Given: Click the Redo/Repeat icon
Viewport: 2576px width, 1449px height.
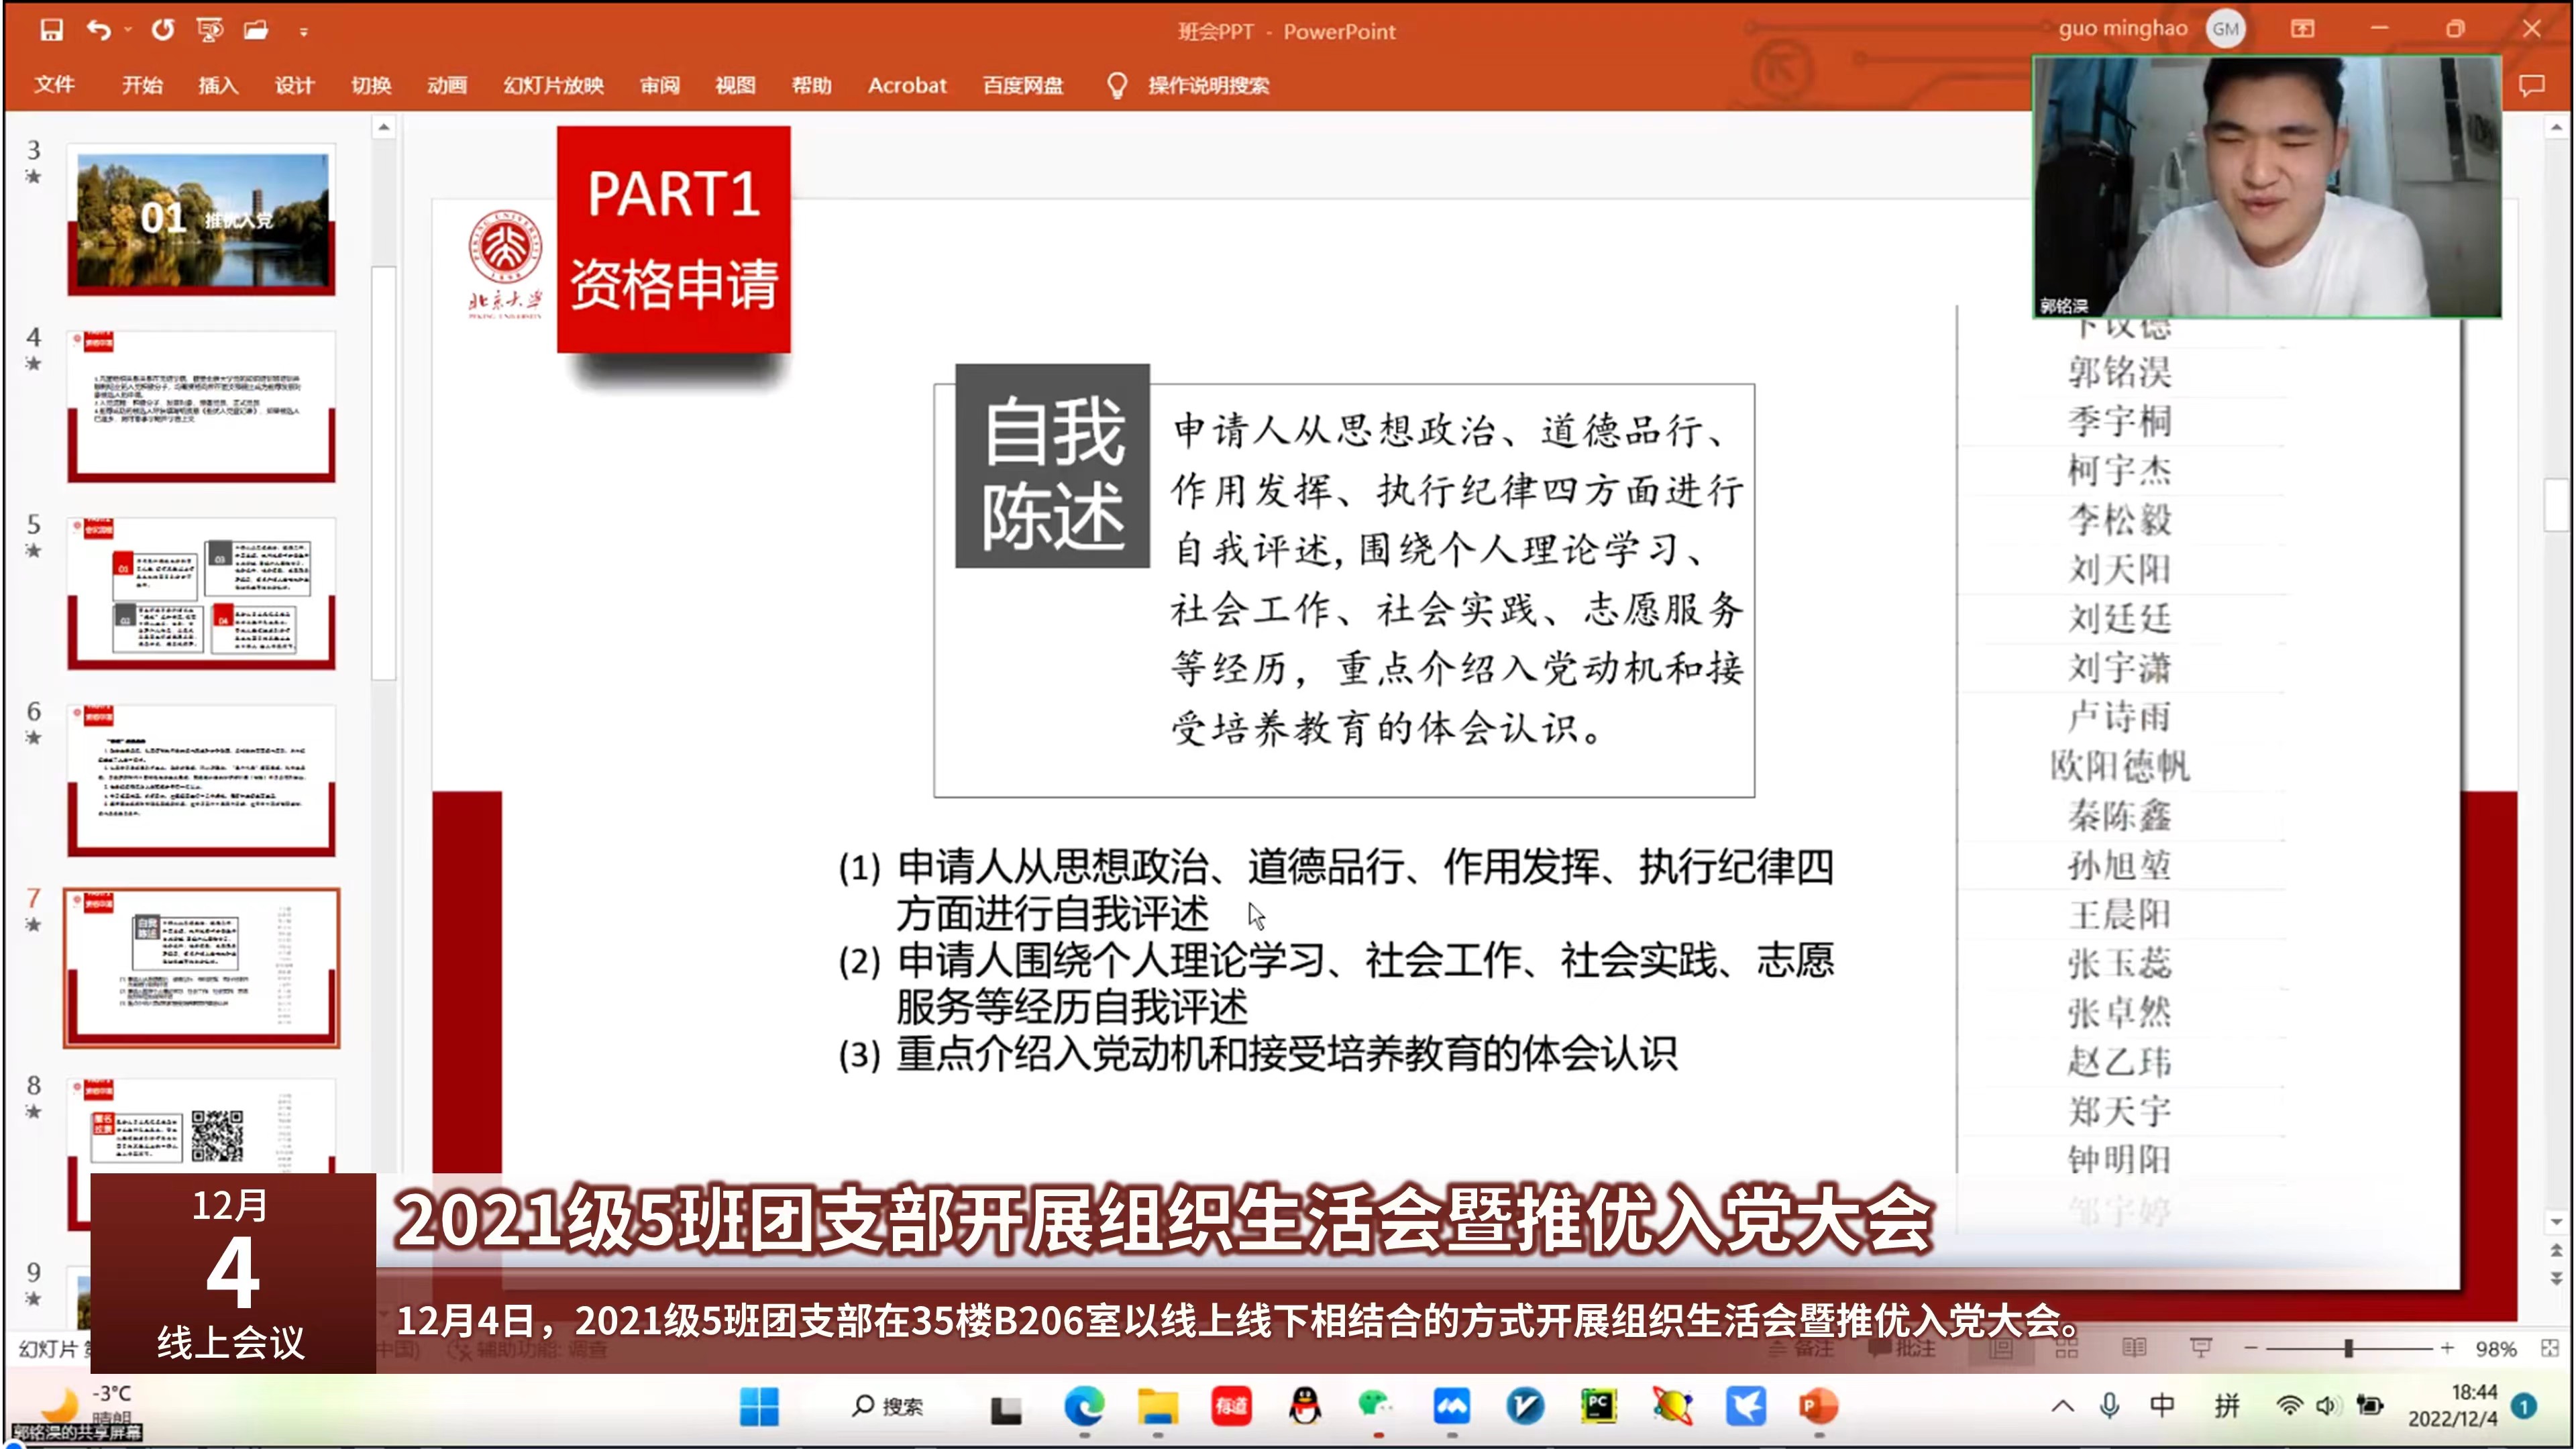Looking at the screenshot, I should 163,30.
